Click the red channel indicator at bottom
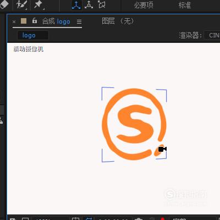This screenshot has height=220, width=220. tap(162, 219)
